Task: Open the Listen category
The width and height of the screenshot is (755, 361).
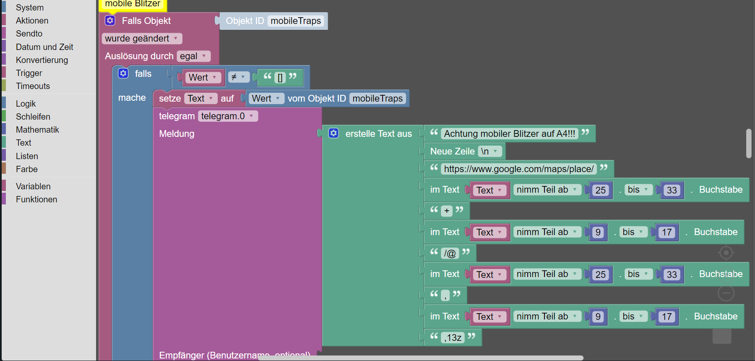Action: [x=27, y=156]
